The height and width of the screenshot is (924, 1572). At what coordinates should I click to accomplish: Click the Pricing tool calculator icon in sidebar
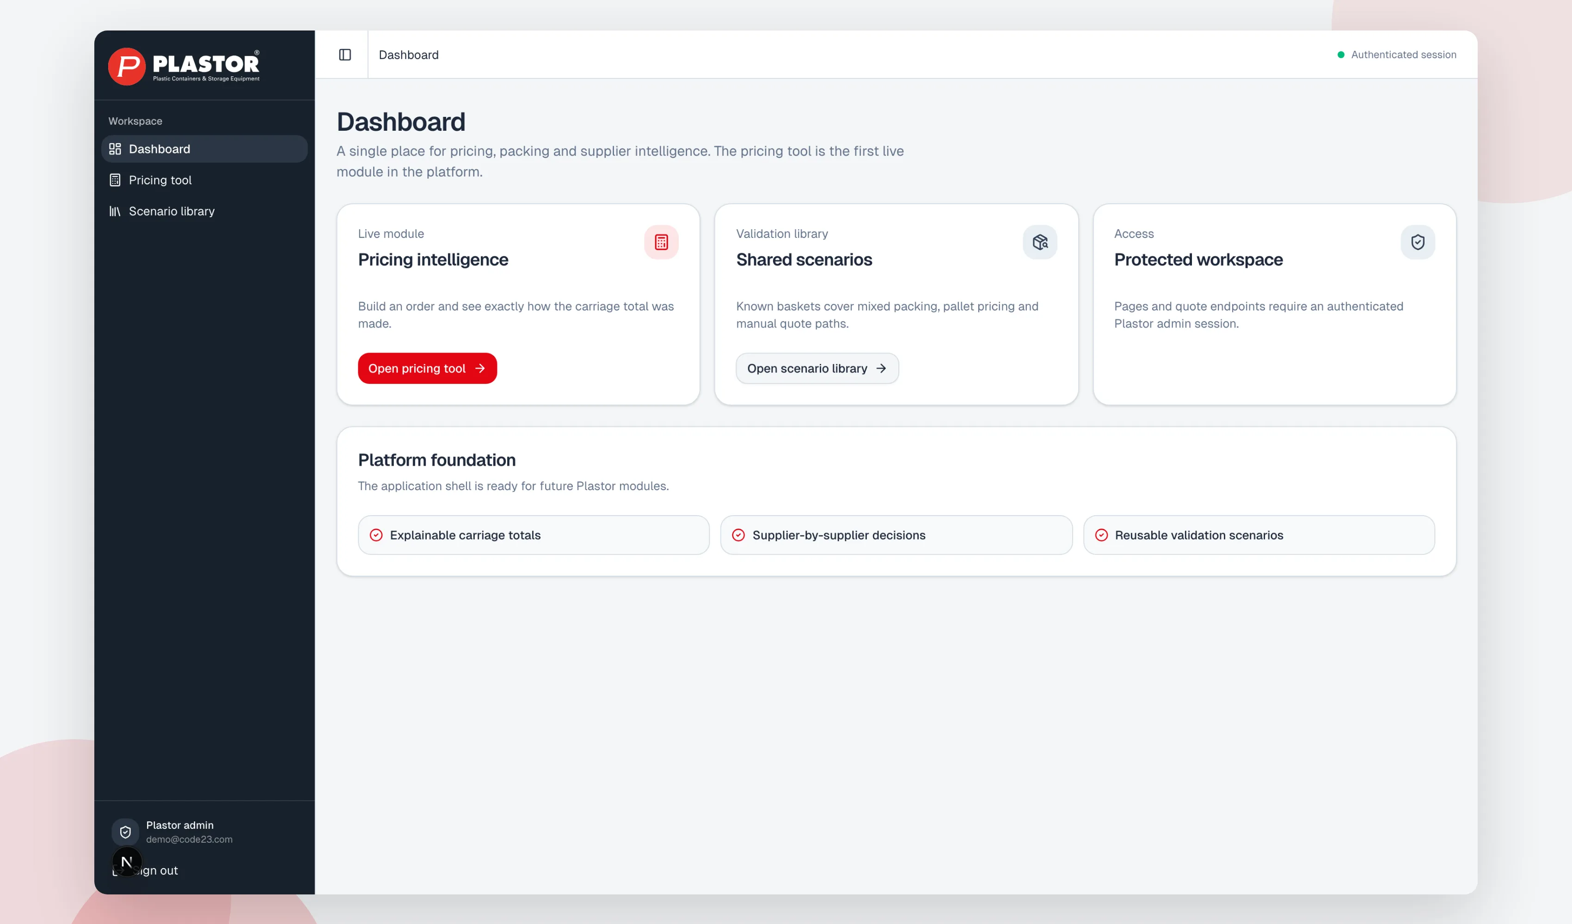(115, 180)
